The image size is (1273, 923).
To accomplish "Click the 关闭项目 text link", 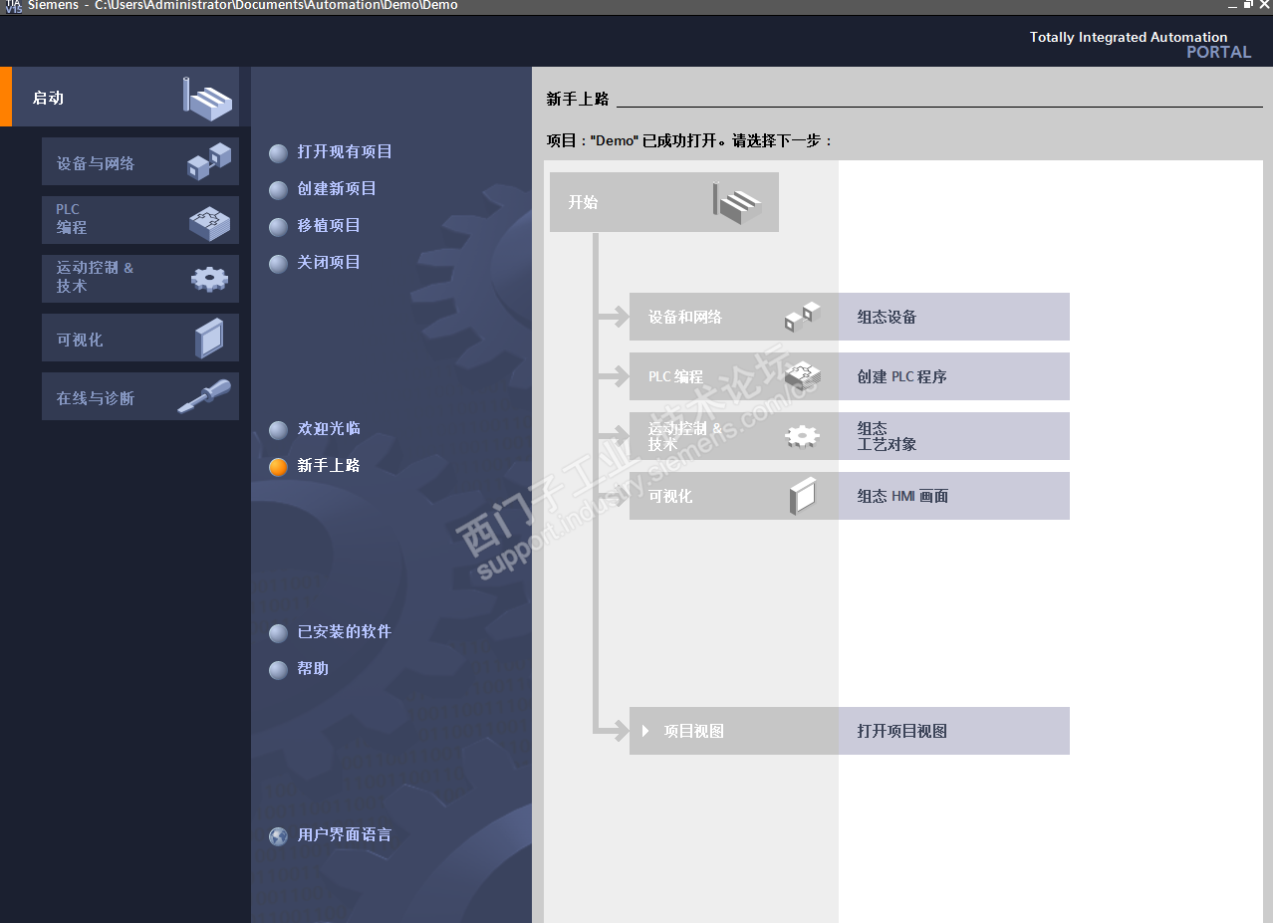I will click(x=329, y=262).
